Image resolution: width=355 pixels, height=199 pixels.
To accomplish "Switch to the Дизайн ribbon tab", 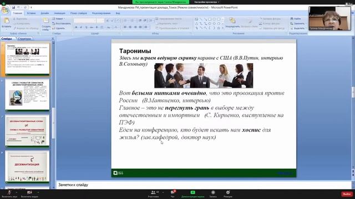I will [44, 13].
